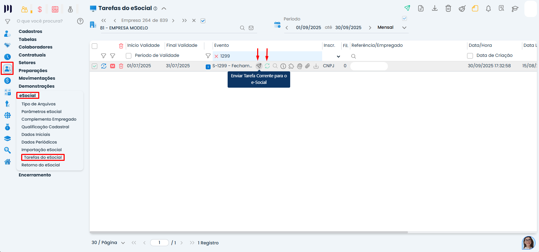Open info icon in S-1299 row
Image resolution: width=539 pixels, height=252 pixels.
[283, 66]
